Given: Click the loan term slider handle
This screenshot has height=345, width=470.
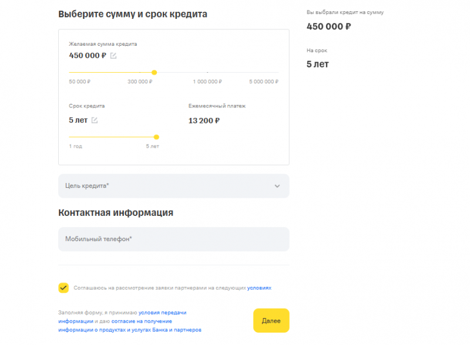Looking at the screenshot, I should pyautogui.click(x=156, y=136).
